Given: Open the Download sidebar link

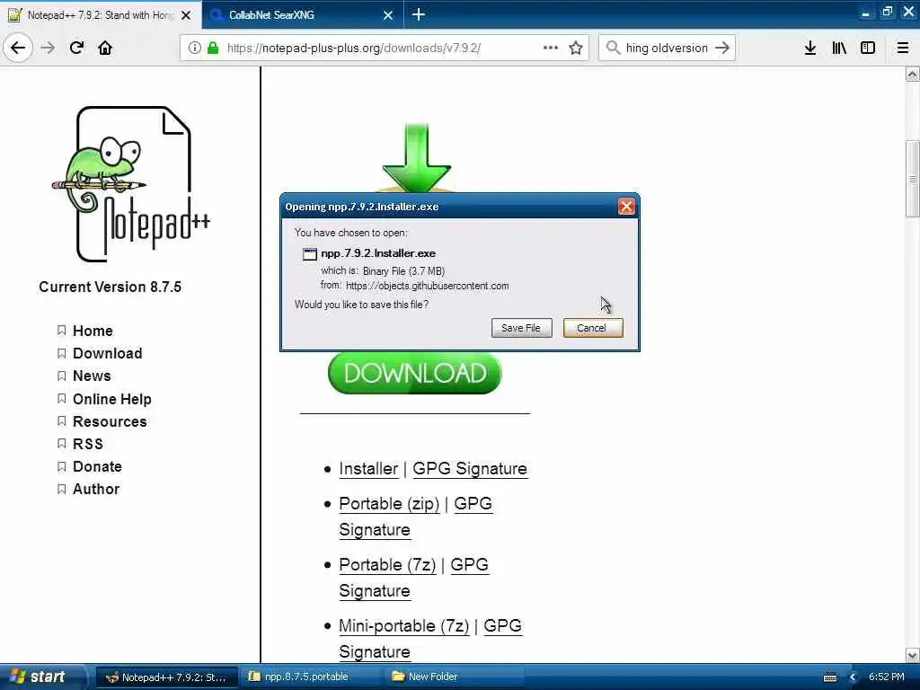Looking at the screenshot, I should 108,353.
